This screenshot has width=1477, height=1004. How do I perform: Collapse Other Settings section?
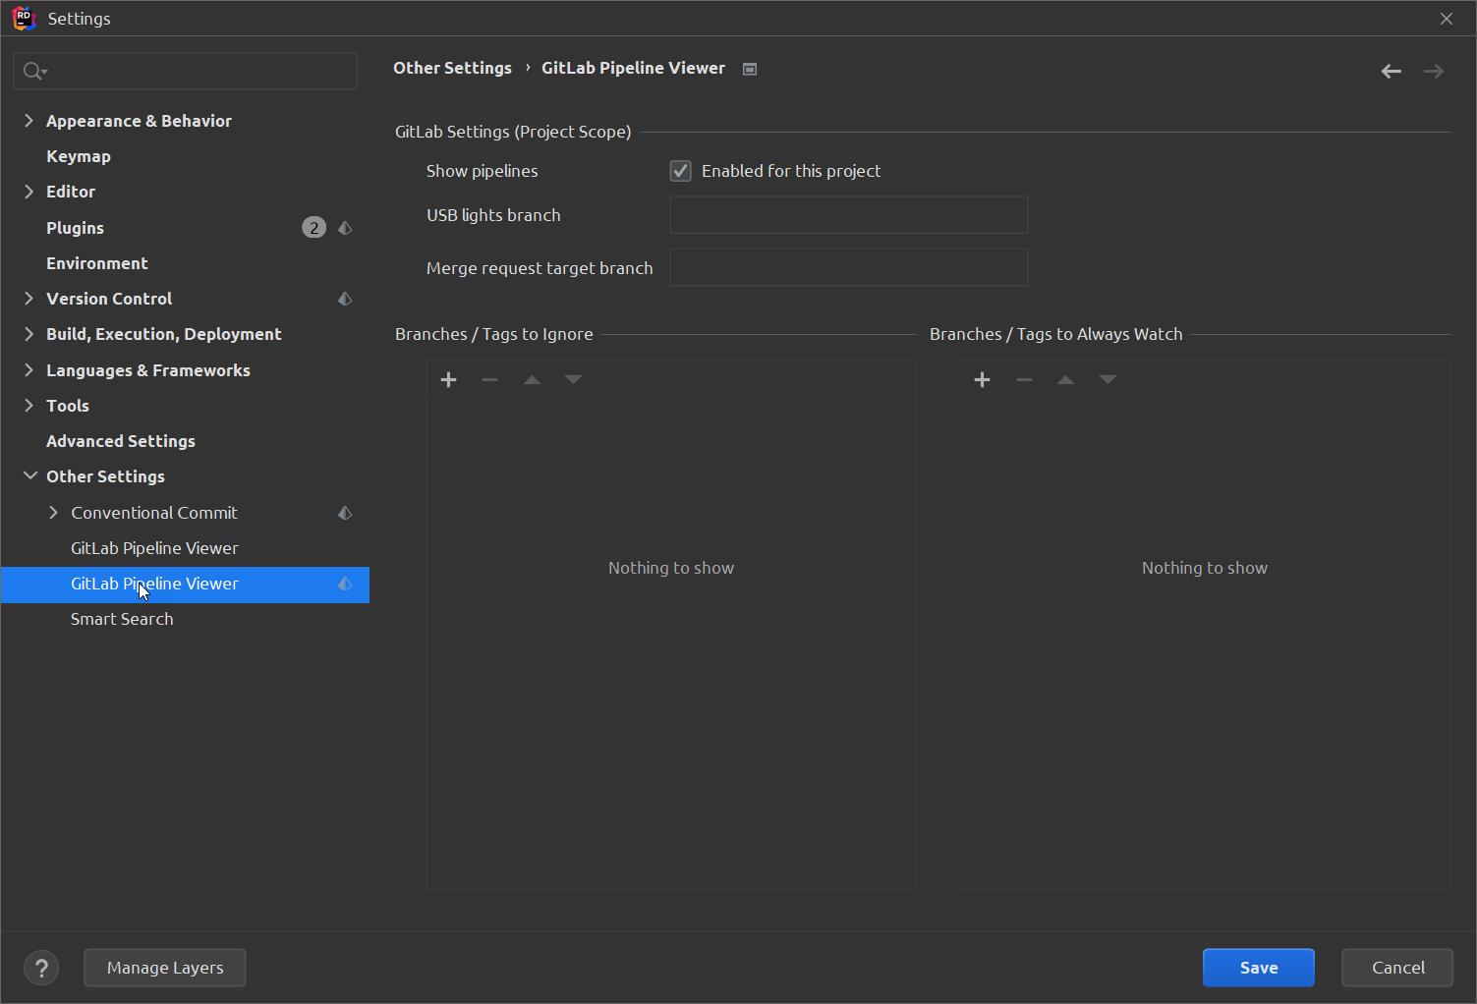(x=29, y=476)
